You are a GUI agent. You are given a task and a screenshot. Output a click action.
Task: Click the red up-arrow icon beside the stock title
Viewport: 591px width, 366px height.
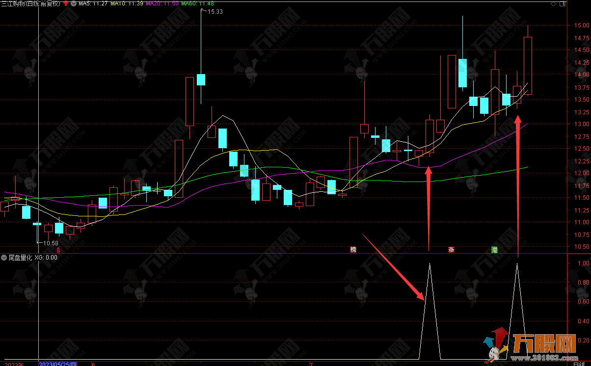(65, 4)
